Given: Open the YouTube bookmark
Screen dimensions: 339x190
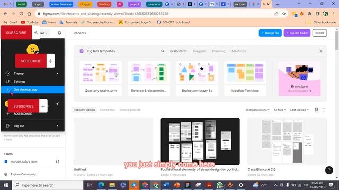Looking at the screenshot, I should [30, 22].
